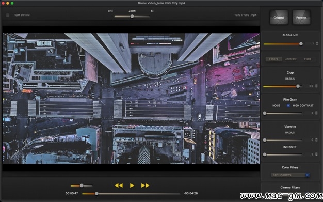Screen dimensions: 323x202
Task: Click the Zoom slider handle
Action: coord(132,17)
